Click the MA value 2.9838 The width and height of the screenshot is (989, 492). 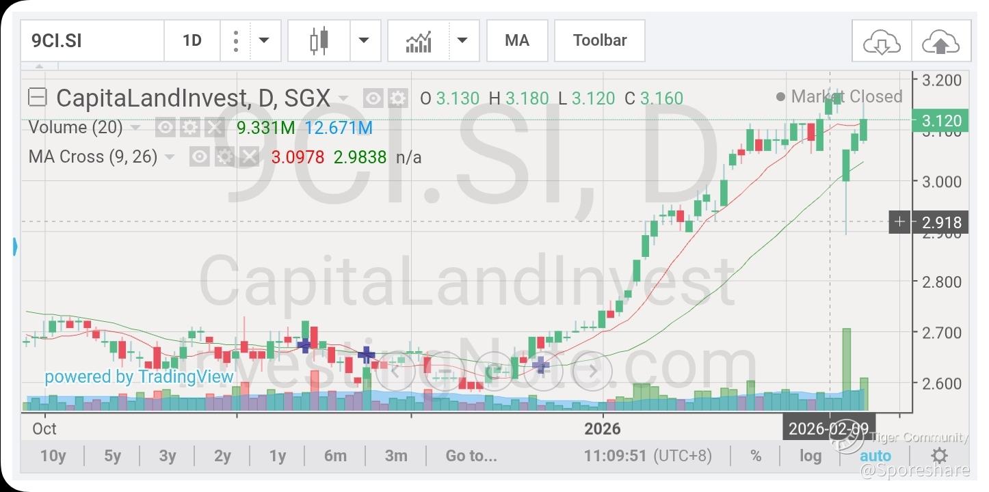pos(360,157)
